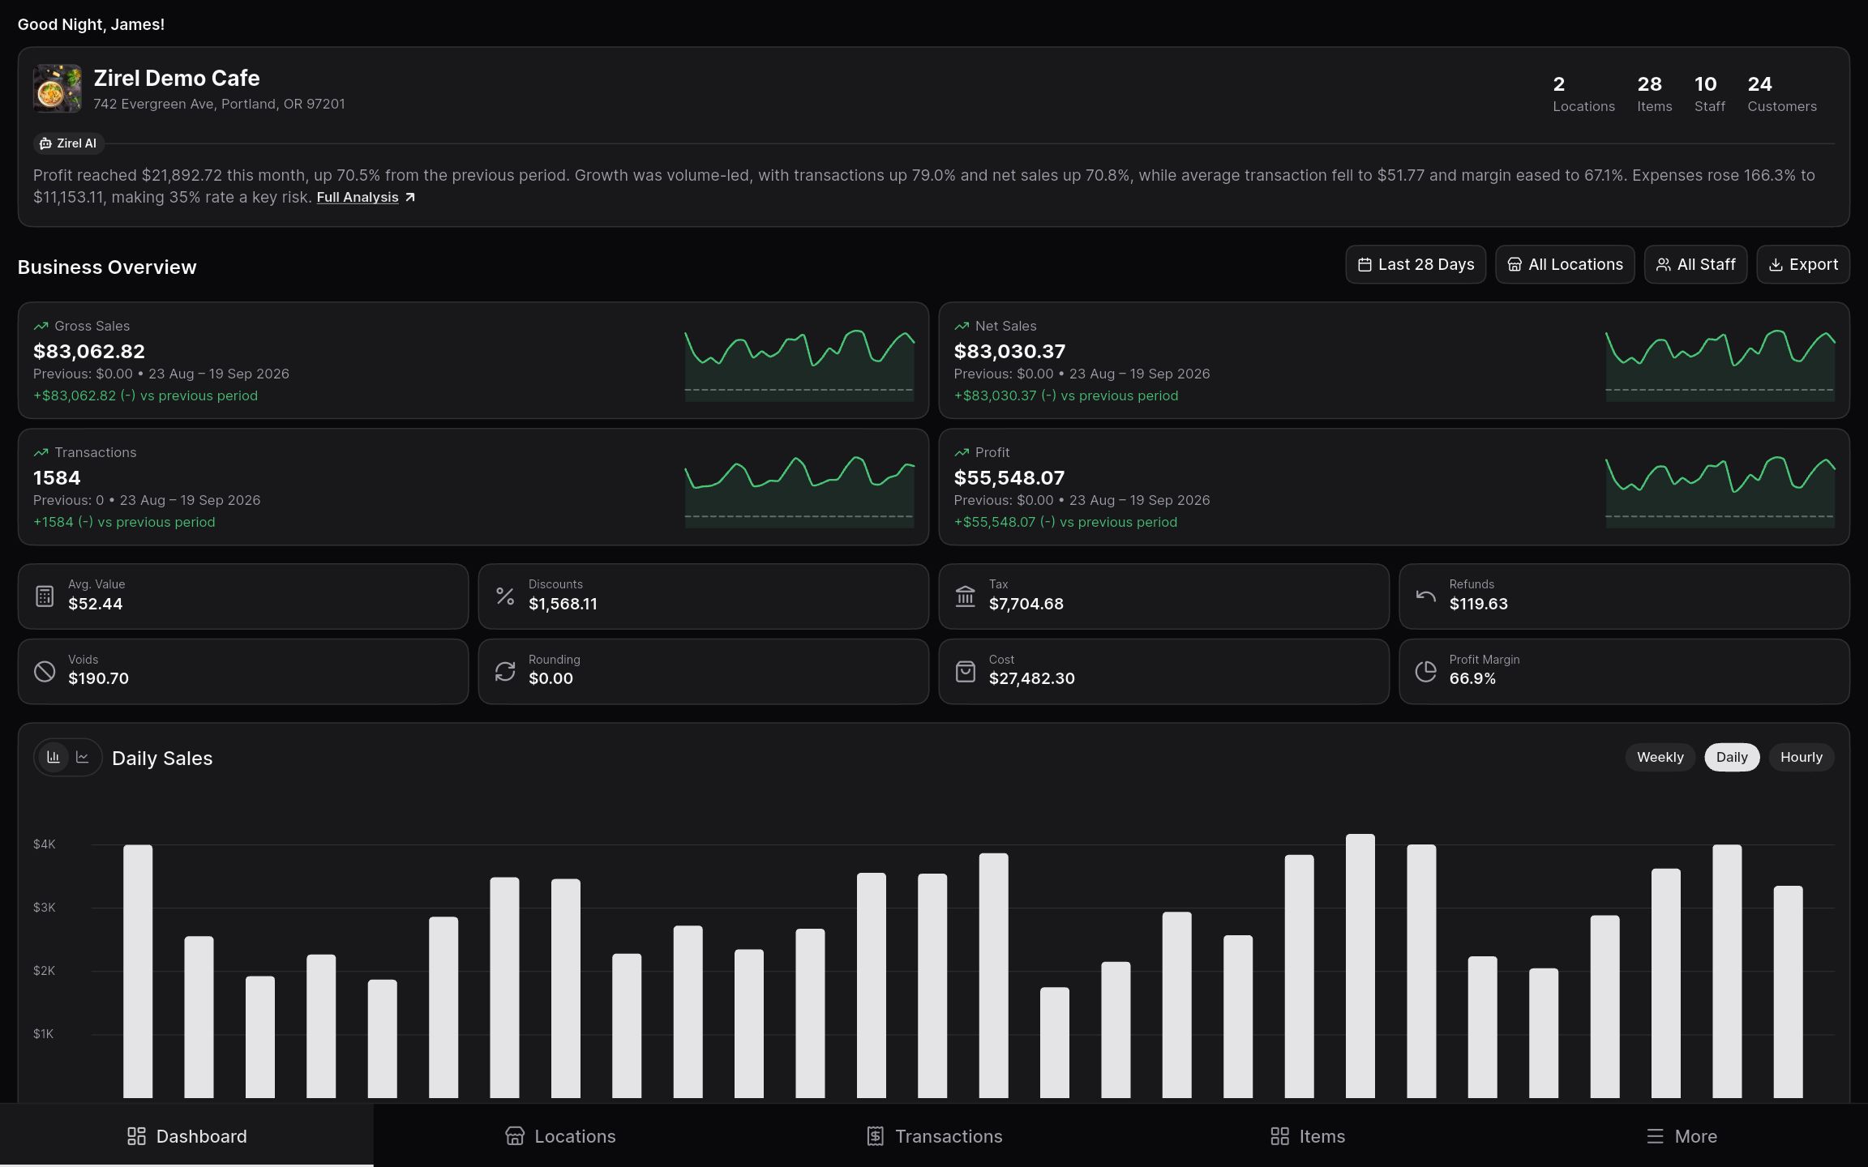
Task: Click the Profit sparkline chart
Action: click(1720, 491)
